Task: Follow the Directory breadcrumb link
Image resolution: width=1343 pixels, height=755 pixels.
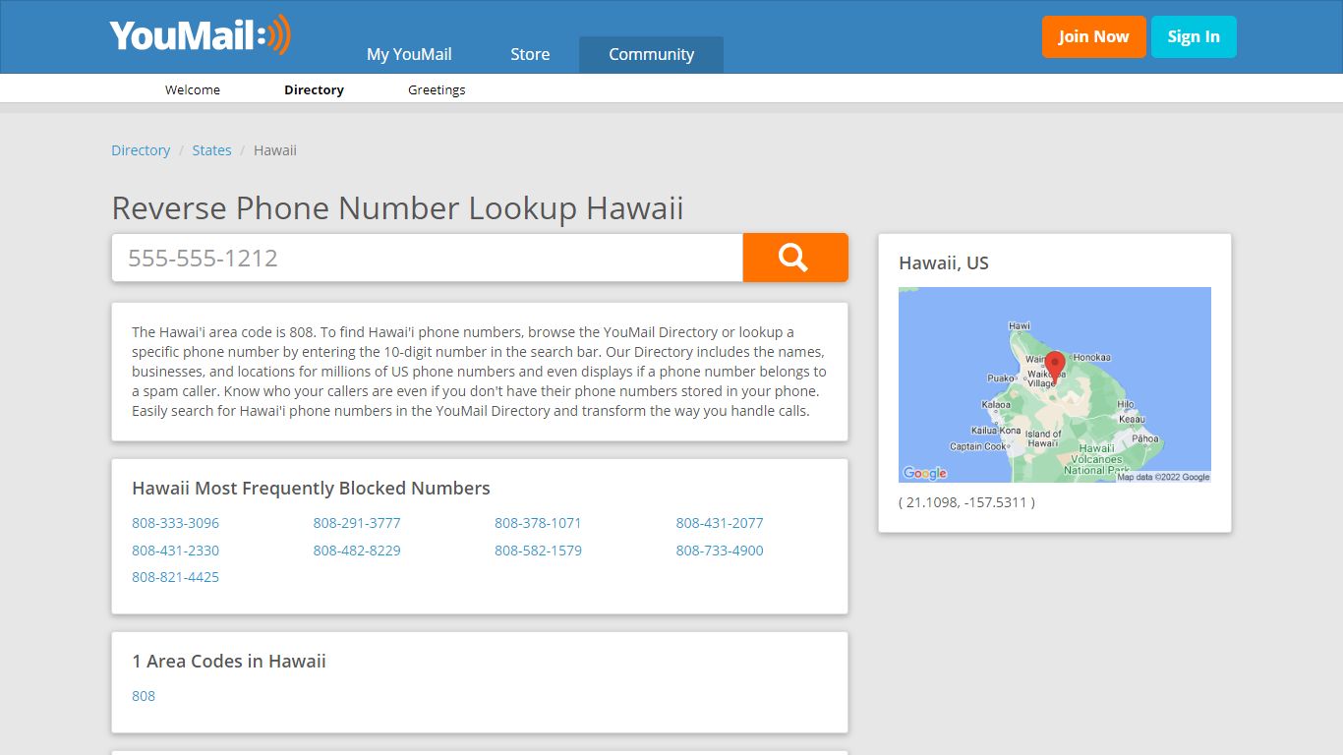Action: [x=141, y=150]
